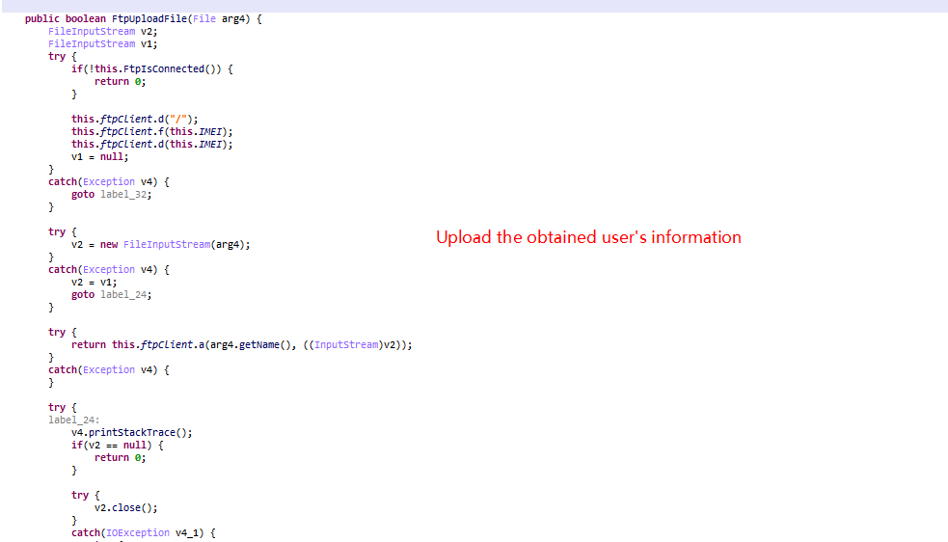Click the 'v1 = null;' statement

[x=99, y=156]
